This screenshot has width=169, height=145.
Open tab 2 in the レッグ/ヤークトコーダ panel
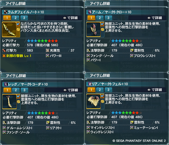(x=16, y=90)
